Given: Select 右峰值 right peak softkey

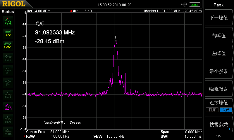Looking at the screenshot, I should point(218,36).
